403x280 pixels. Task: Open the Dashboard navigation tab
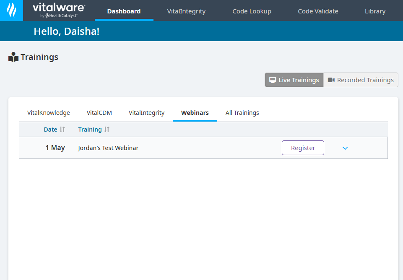pos(124,11)
